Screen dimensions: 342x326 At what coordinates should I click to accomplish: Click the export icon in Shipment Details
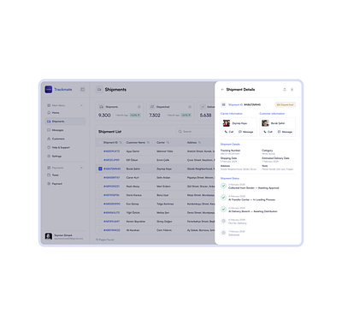(285, 90)
